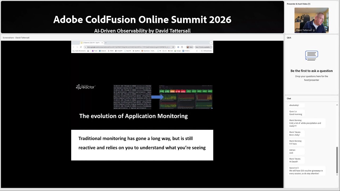Image resolution: width=340 pixels, height=191 pixels.
Task: Open the 'AI' bookmarks folder
Action: click(165, 51)
